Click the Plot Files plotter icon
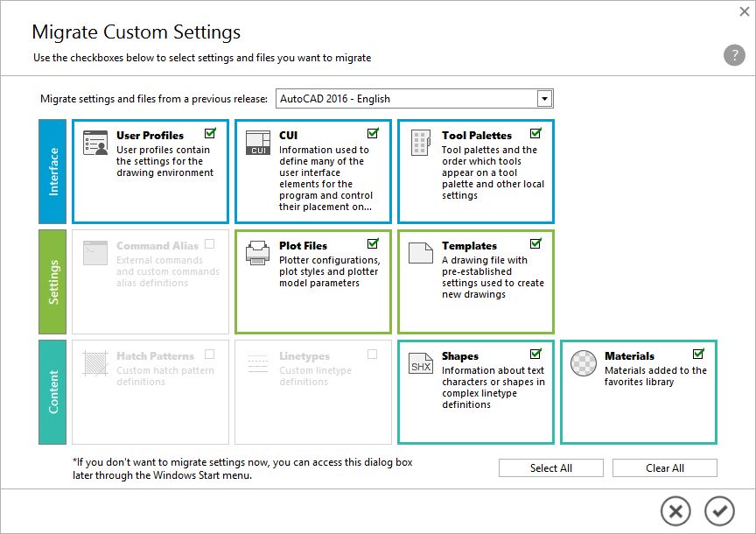Viewport: 756px width, 534px height. point(256,252)
